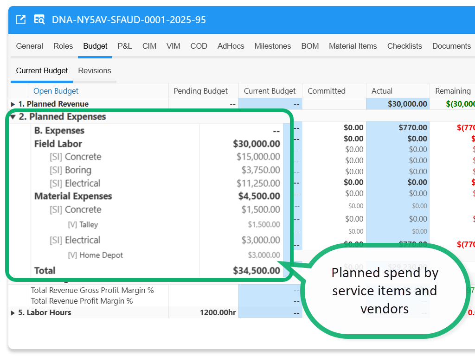
Task: Click the $34,500.00 total amount
Action: (x=256, y=270)
